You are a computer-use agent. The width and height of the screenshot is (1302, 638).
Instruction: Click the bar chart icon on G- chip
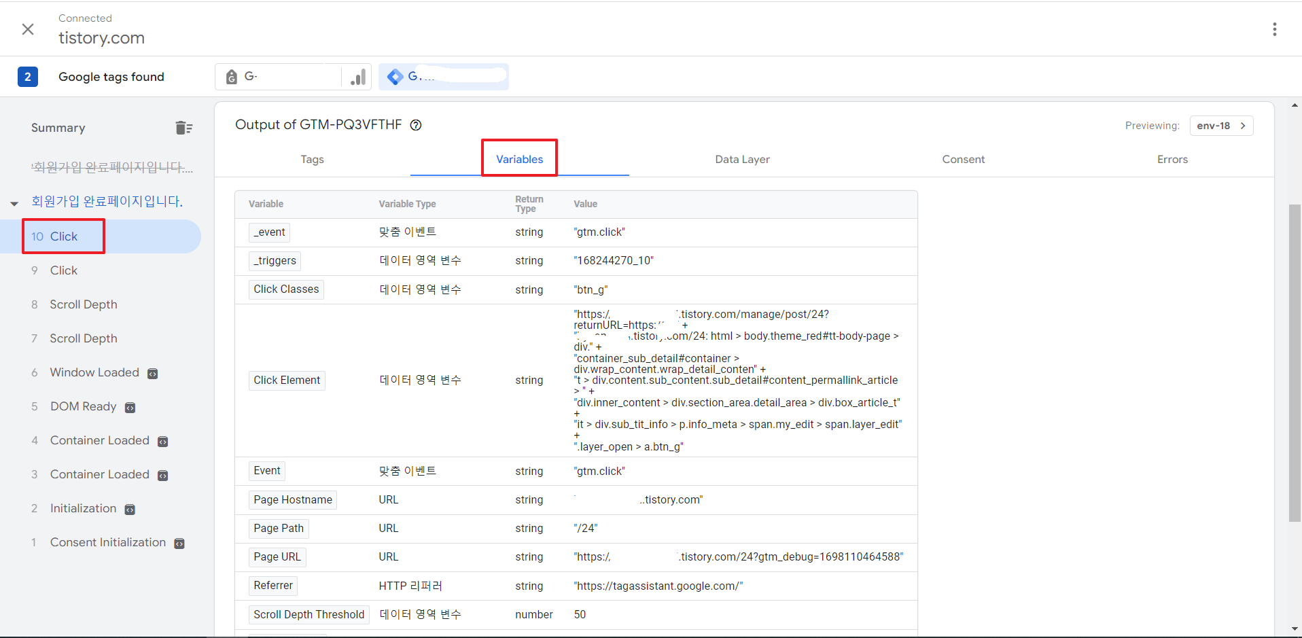357,77
